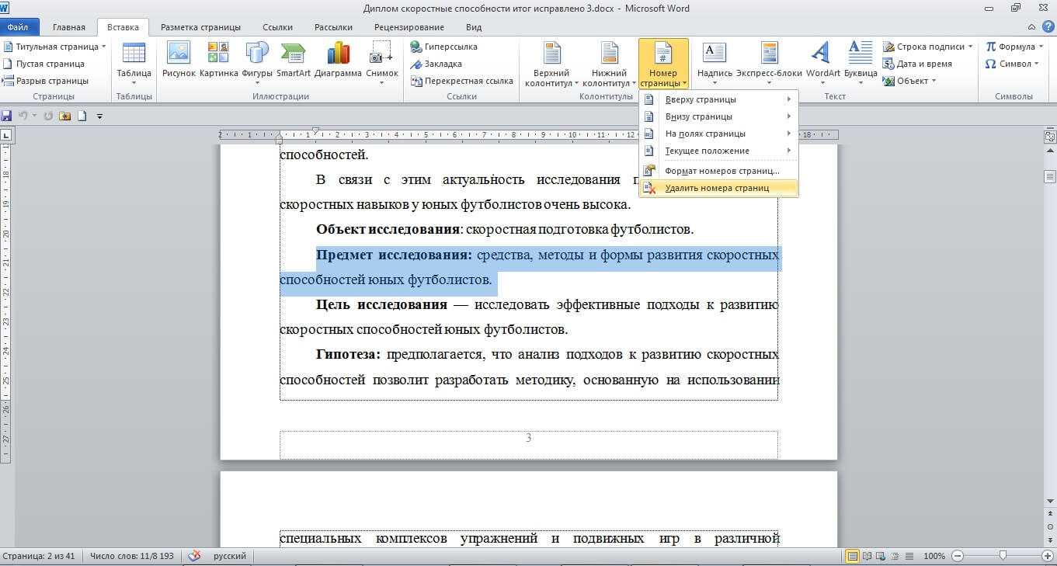Choose Удалить номера страниц
Image resolution: width=1057 pixels, height=566 pixels.
[716, 188]
